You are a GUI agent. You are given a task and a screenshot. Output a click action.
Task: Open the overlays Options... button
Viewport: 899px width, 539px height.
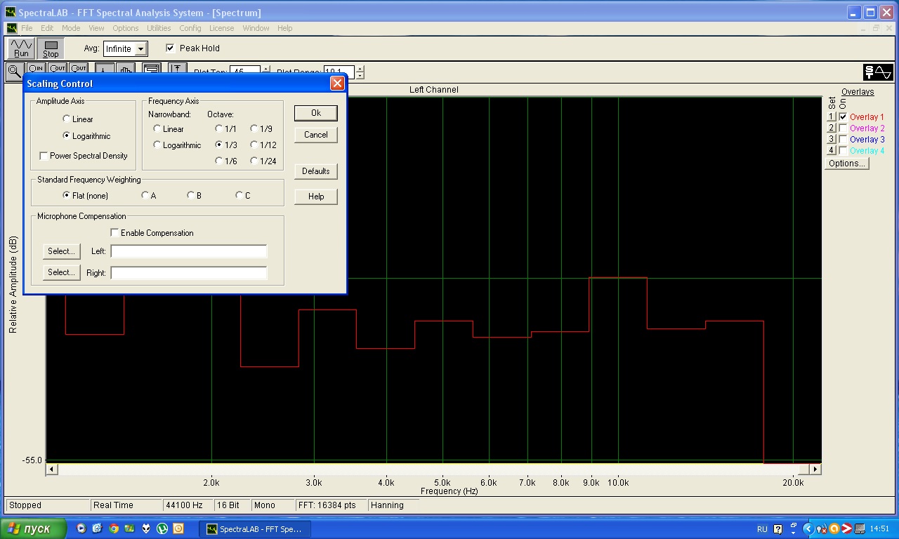point(846,164)
